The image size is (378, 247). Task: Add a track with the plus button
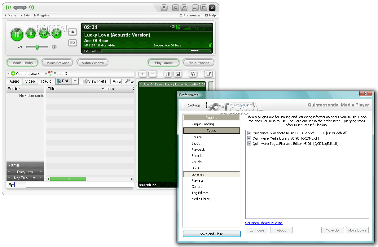coord(143,74)
